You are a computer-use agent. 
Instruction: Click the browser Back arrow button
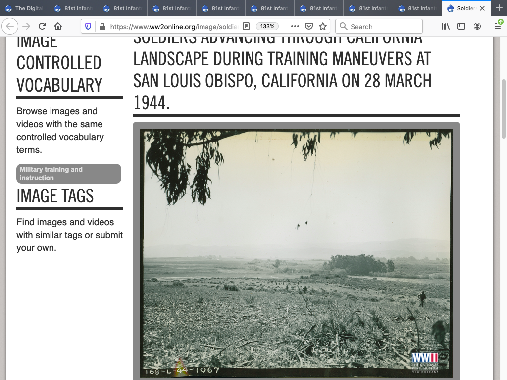(x=10, y=26)
